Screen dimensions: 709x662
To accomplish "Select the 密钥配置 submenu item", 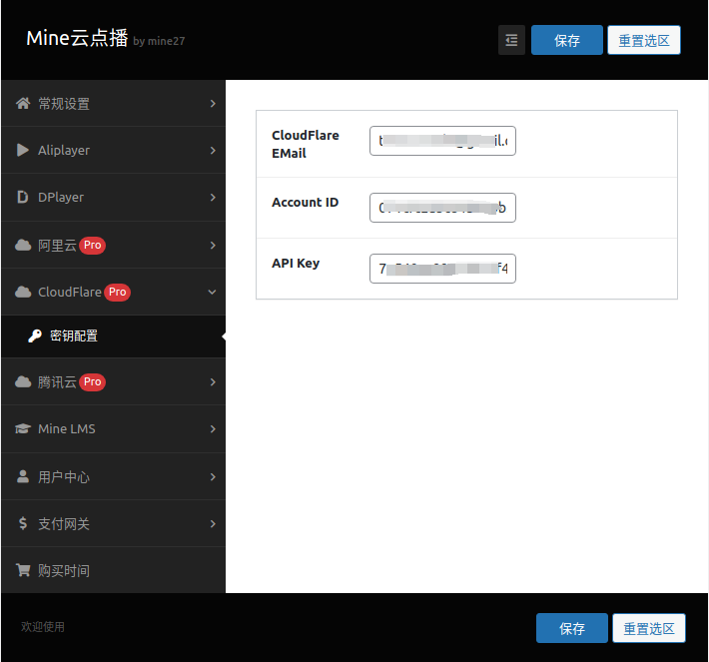I will pos(114,335).
